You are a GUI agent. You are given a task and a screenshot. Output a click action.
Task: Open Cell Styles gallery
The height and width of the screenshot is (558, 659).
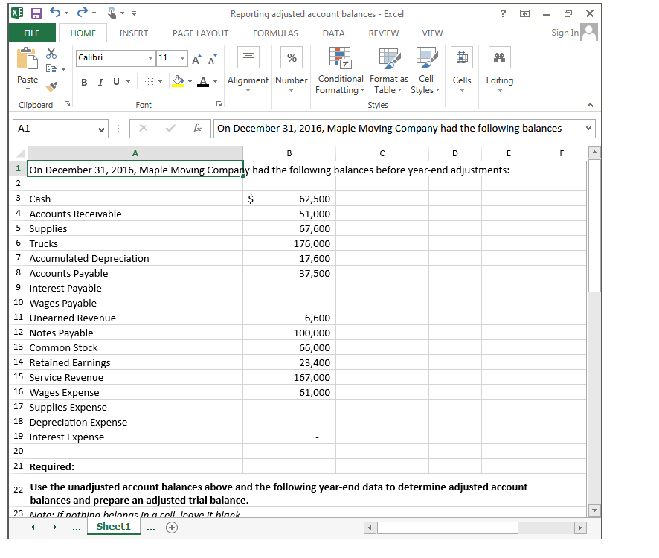pos(425,67)
